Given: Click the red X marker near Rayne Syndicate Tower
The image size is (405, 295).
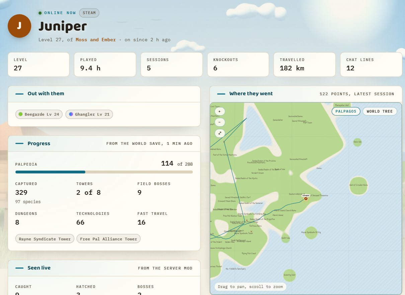Looking at the screenshot, I should click(x=251, y=231).
